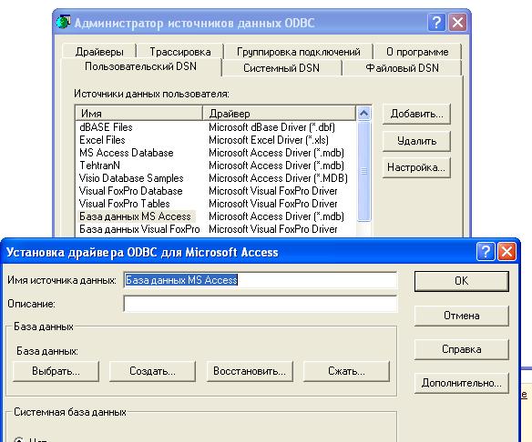
Task: Select the Visio Database Samples entry
Action: [131, 178]
